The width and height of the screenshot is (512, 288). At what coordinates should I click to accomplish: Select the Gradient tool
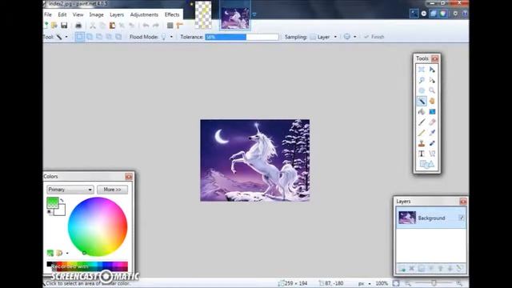tap(432, 112)
